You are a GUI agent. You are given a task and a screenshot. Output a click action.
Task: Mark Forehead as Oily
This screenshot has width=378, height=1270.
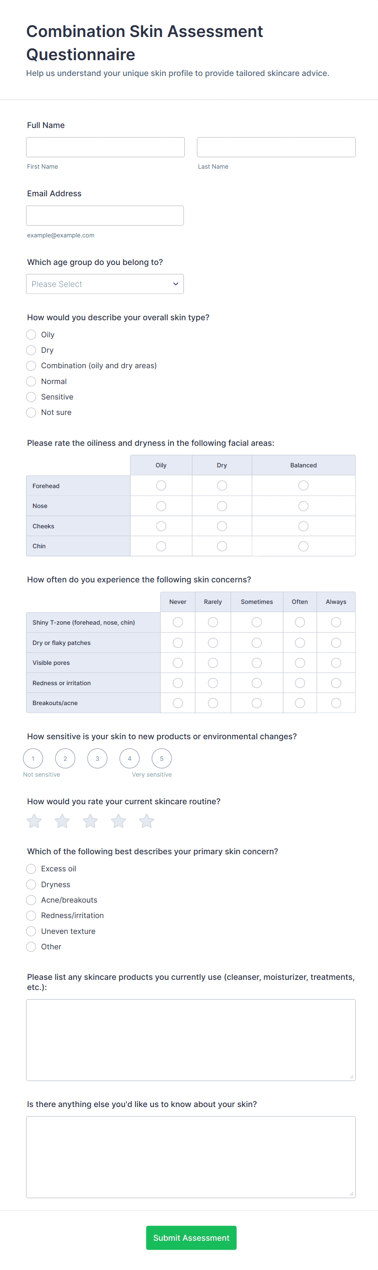161,486
